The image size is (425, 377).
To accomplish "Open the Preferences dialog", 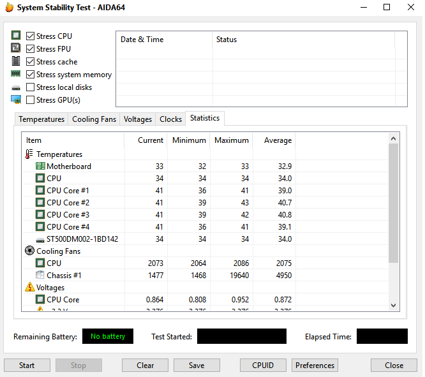I will [x=315, y=366].
